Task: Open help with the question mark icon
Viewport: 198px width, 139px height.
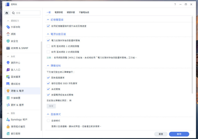Action: pyautogui.click(x=175, y=4)
